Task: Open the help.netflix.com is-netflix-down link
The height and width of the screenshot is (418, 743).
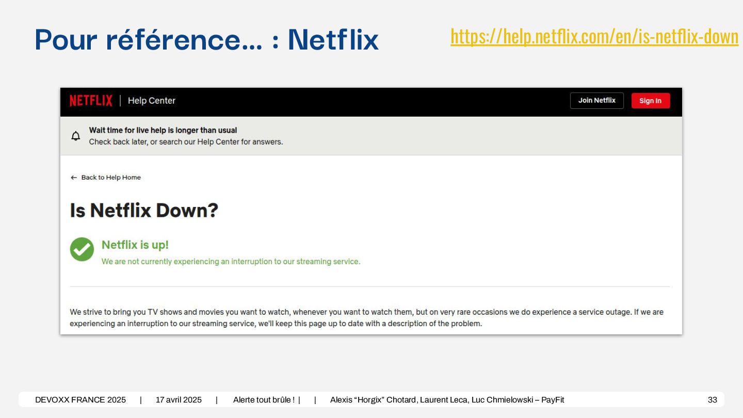Action: click(594, 37)
